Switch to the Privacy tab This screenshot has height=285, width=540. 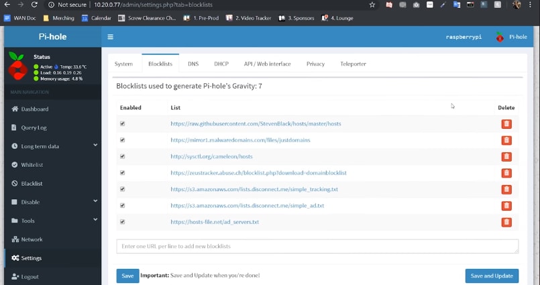pyautogui.click(x=315, y=64)
